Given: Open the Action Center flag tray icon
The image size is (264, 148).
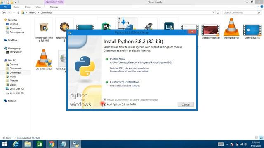Looking at the screenshot, I should click(x=232, y=144).
